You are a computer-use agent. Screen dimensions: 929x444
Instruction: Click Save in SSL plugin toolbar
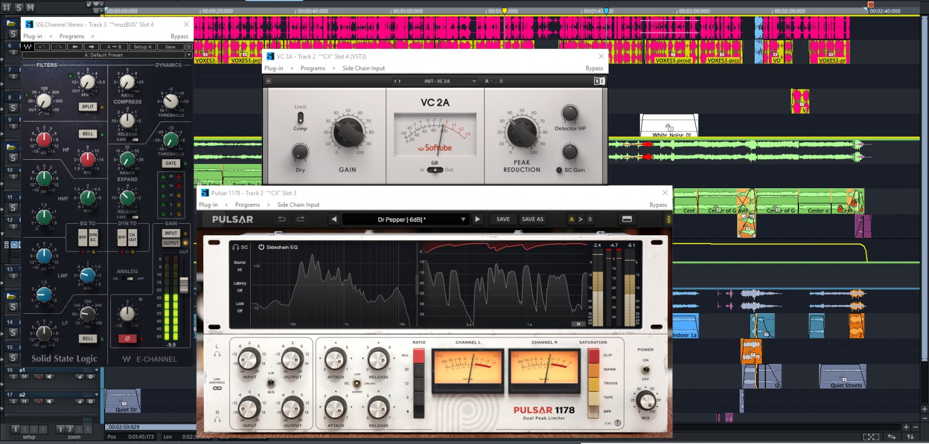(x=170, y=46)
